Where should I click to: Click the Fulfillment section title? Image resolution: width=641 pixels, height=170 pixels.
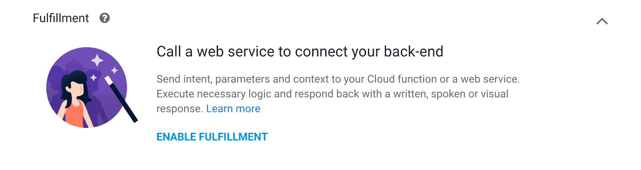(61, 18)
